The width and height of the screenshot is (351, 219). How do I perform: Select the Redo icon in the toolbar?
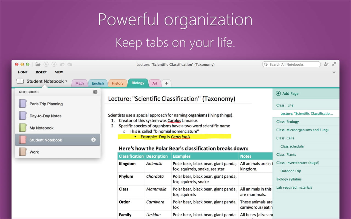[x=70, y=64]
